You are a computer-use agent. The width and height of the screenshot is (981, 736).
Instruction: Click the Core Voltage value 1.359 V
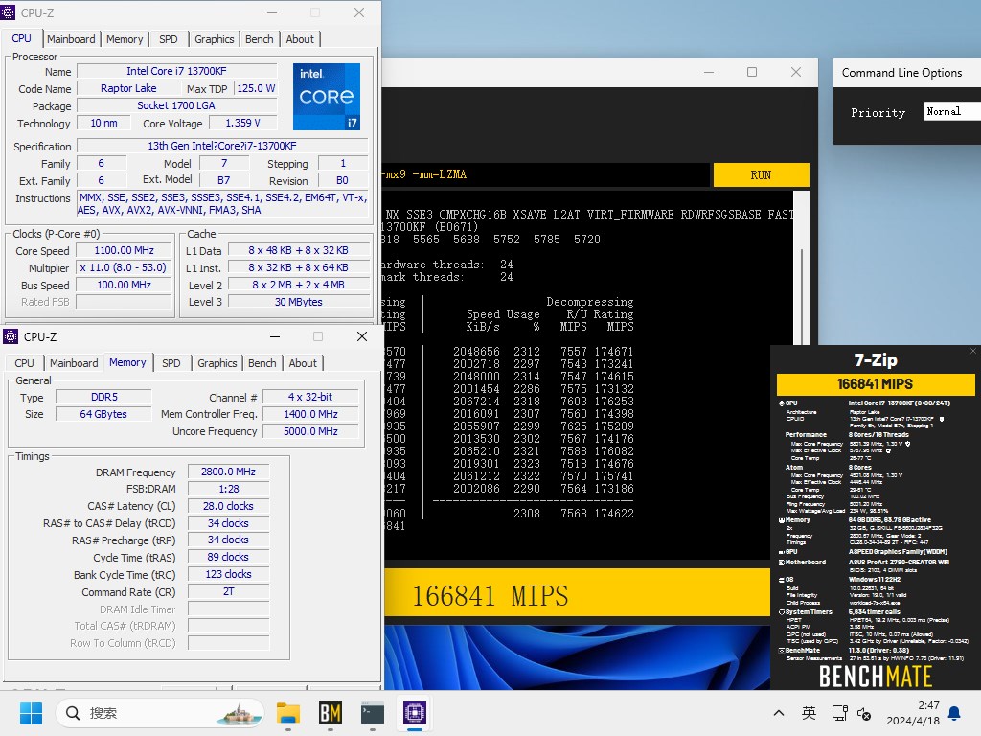coord(242,123)
